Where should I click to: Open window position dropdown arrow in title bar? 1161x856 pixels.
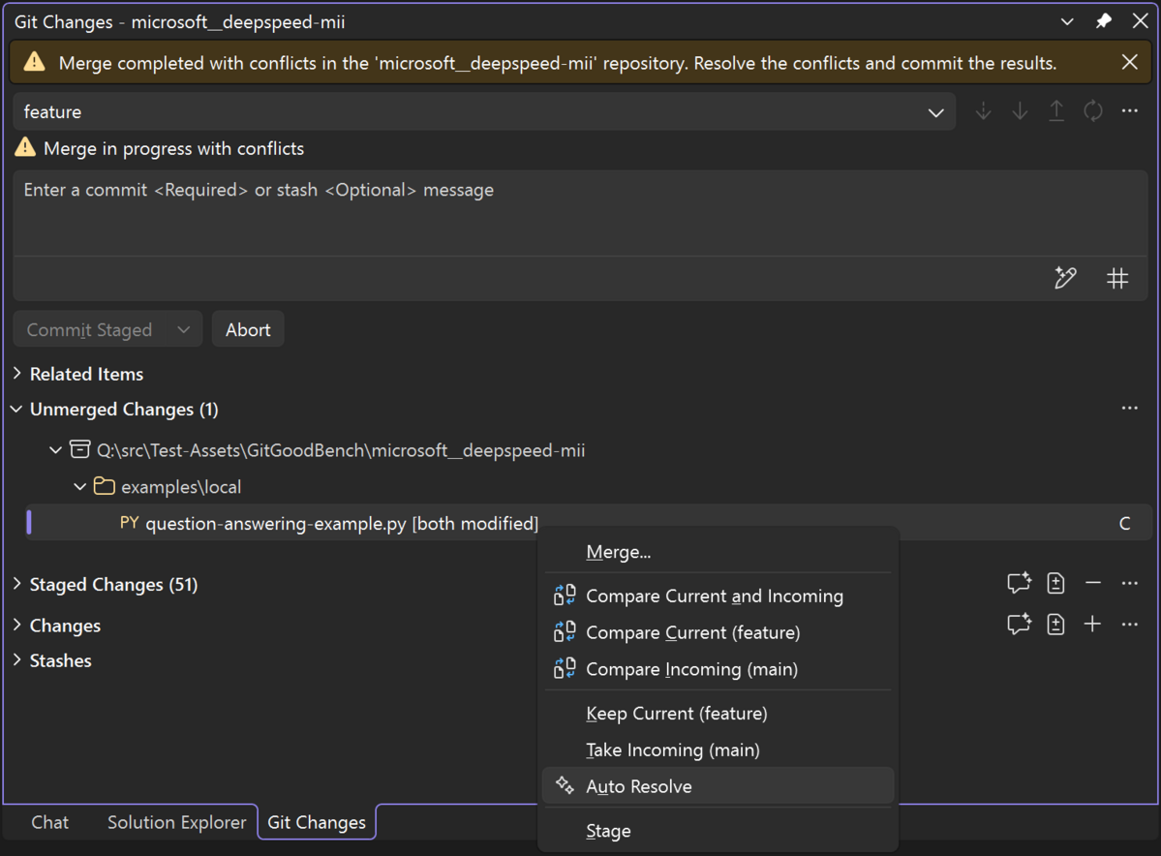pyautogui.click(x=1067, y=21)
